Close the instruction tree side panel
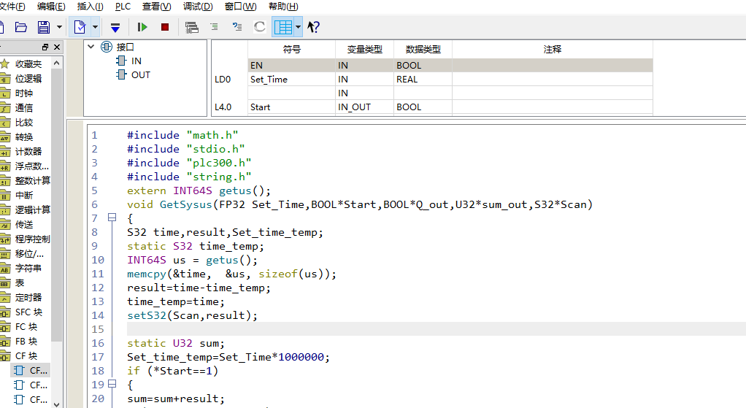The image size is (746, 408). point(57,47)
